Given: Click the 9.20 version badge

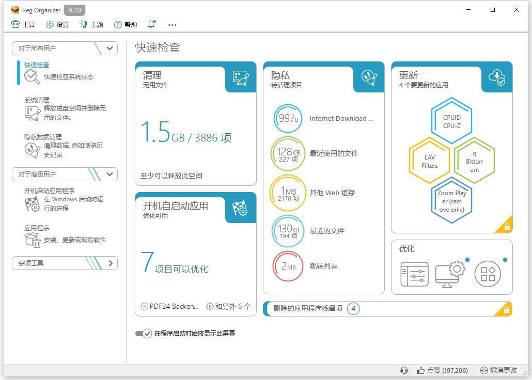Looking at the screenshot, I should click(x=75, y=10).
